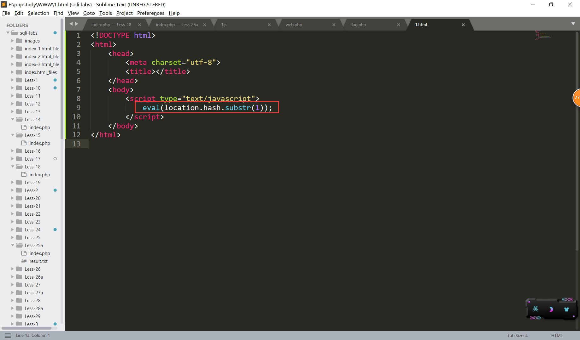Open the Preferences menu
This screenshot has width=580, height=340.
point(151,13)
